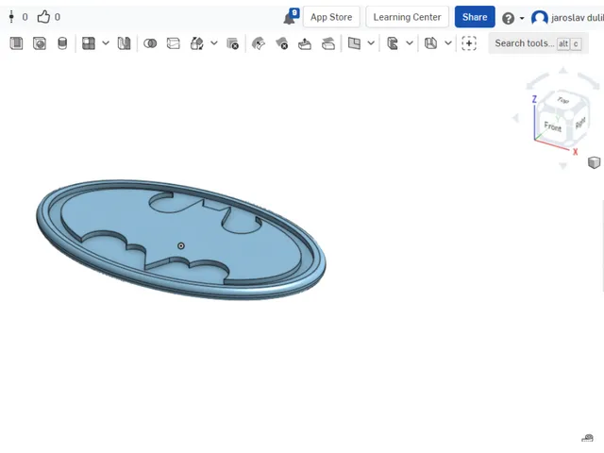This screenshot has width=604, height=453.
Task: Click the fork/copies count icon
Action: 11,17
